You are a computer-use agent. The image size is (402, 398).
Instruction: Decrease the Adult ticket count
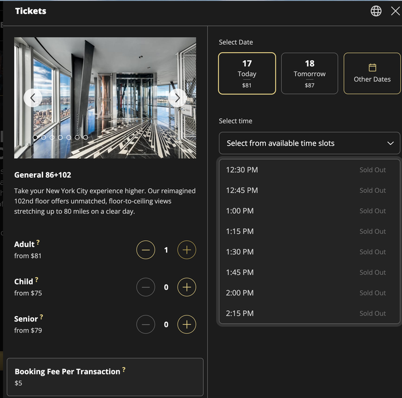click(x=146, y=250)
